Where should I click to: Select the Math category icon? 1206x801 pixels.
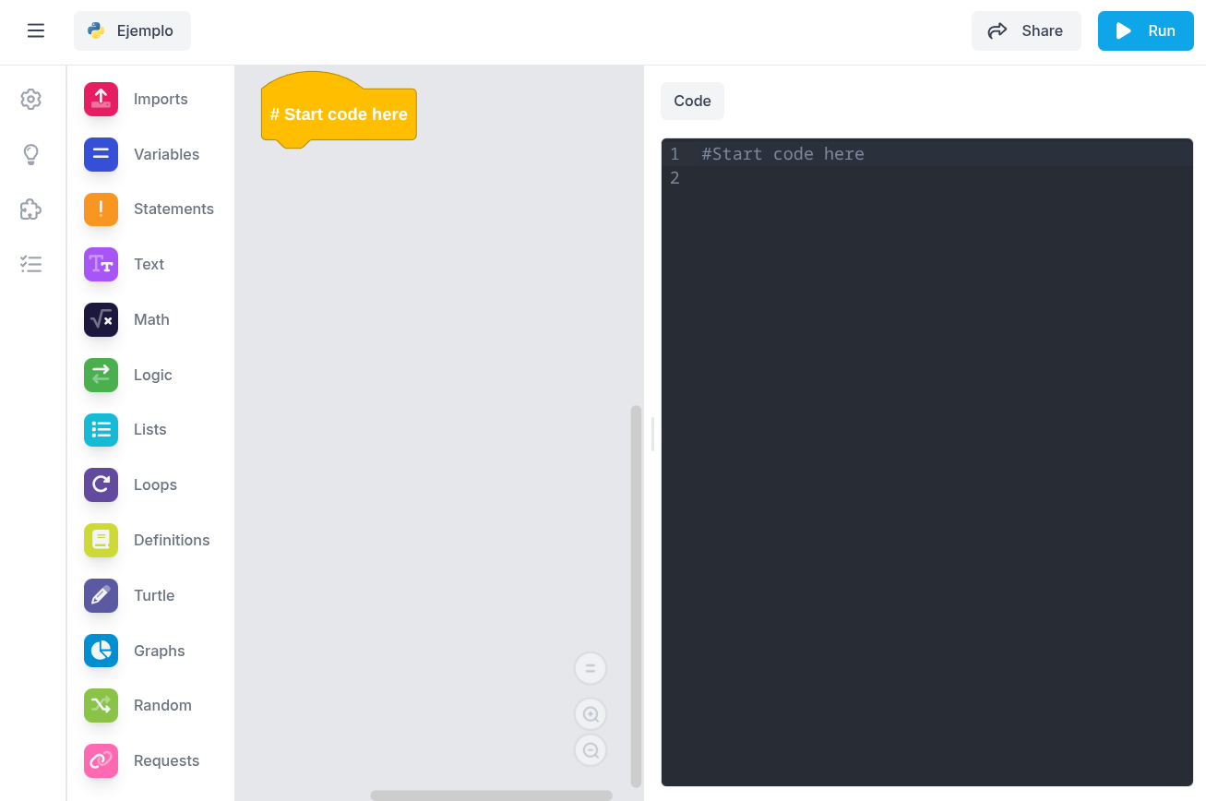101,319
